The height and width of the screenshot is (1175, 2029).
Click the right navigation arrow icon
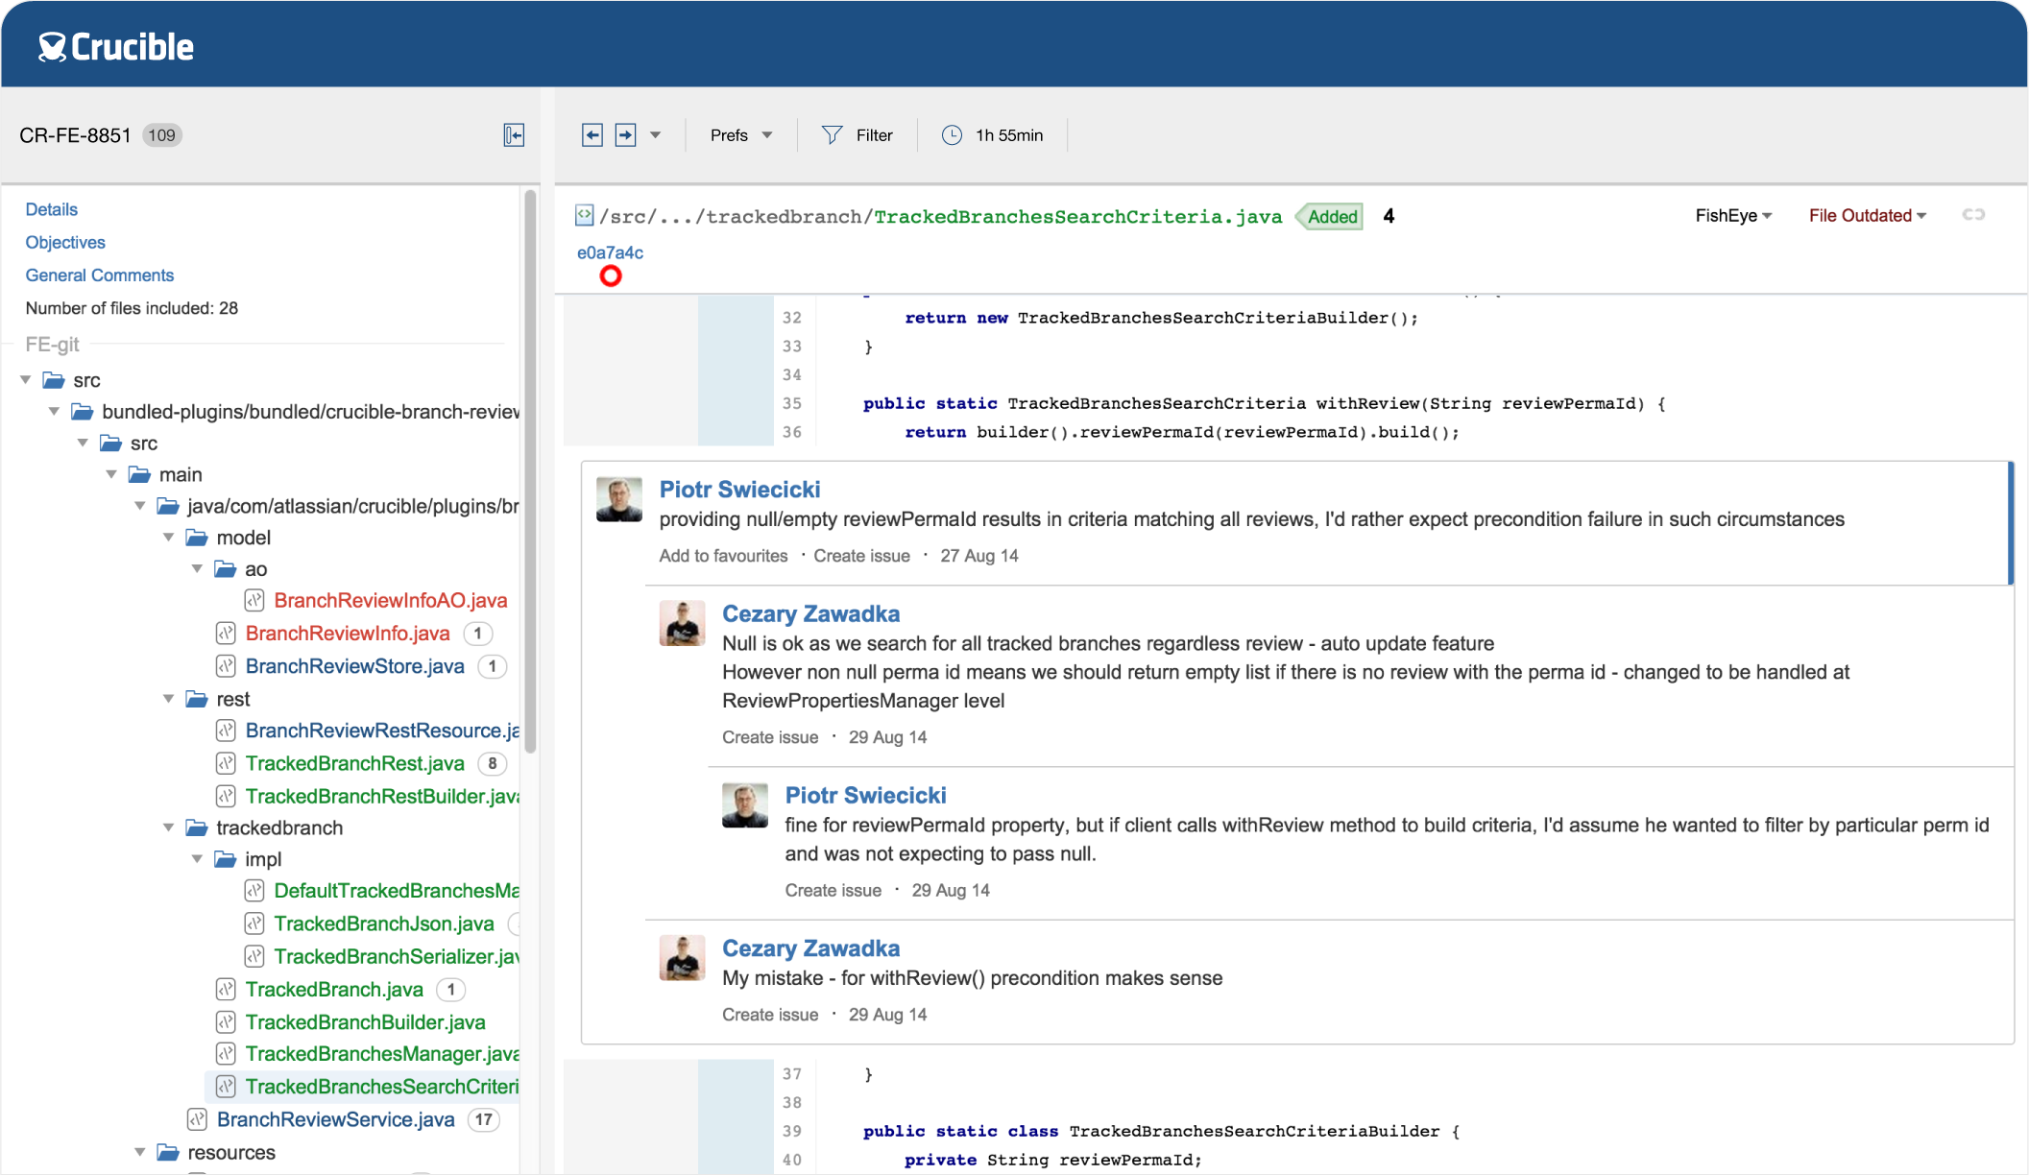[x=625, y=134]
